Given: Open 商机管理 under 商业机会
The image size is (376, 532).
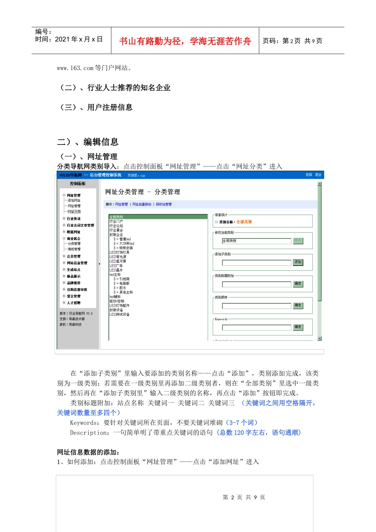Looking at the screenshot, I should 74,249.
